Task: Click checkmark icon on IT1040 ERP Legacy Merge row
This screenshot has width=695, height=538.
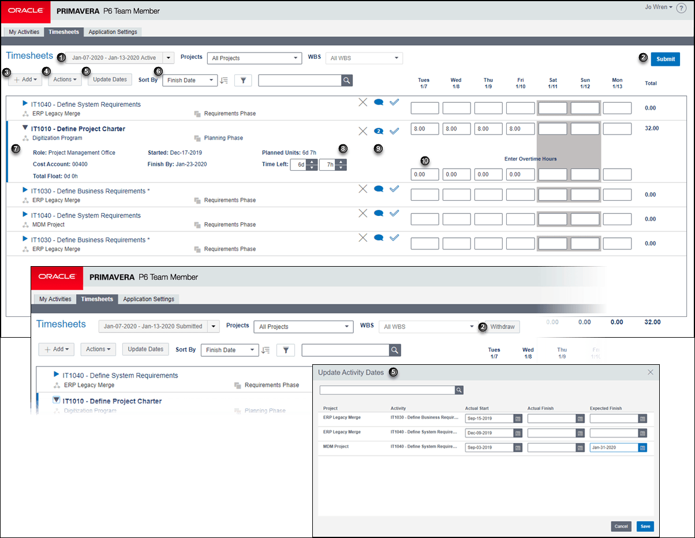Action: (394, 102)
